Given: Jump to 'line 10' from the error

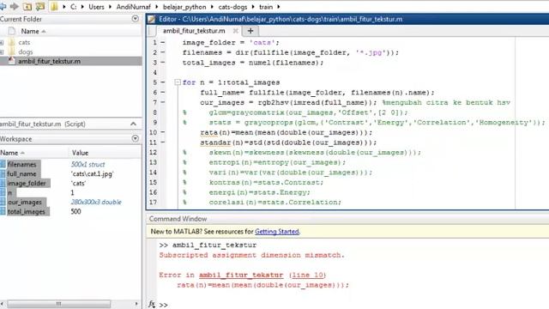Looking at the screenshot, I should coord(307,275).
